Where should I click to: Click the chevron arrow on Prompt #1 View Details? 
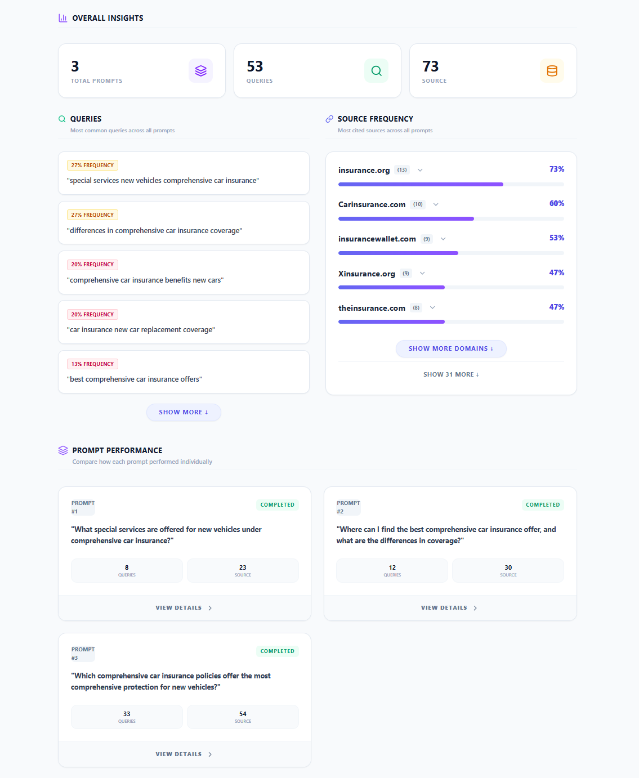209,607
